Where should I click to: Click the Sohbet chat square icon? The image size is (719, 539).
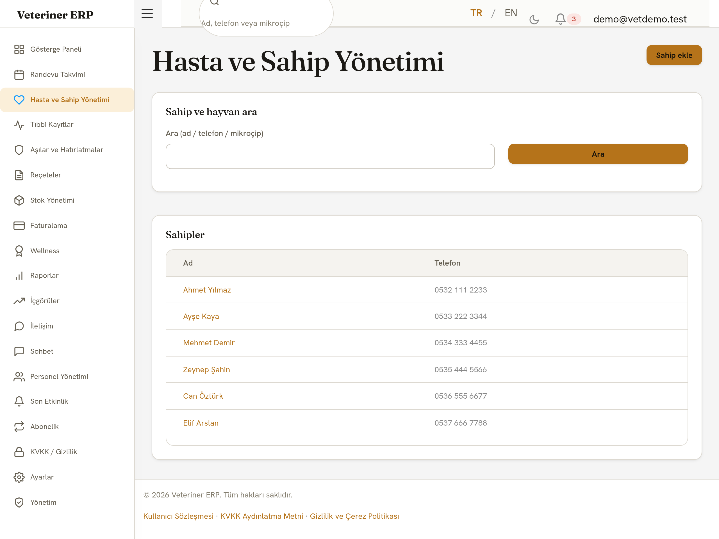19,351
